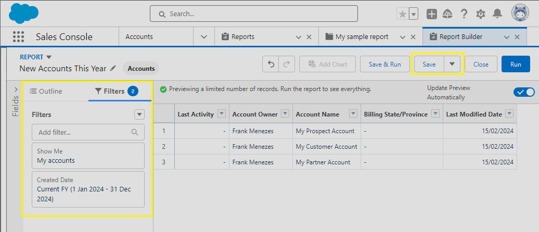Open the notifications bell

pyautogui.click(x=497, y=14)
